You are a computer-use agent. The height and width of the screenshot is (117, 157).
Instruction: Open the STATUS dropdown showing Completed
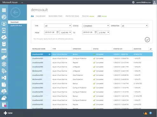[96, 26]
